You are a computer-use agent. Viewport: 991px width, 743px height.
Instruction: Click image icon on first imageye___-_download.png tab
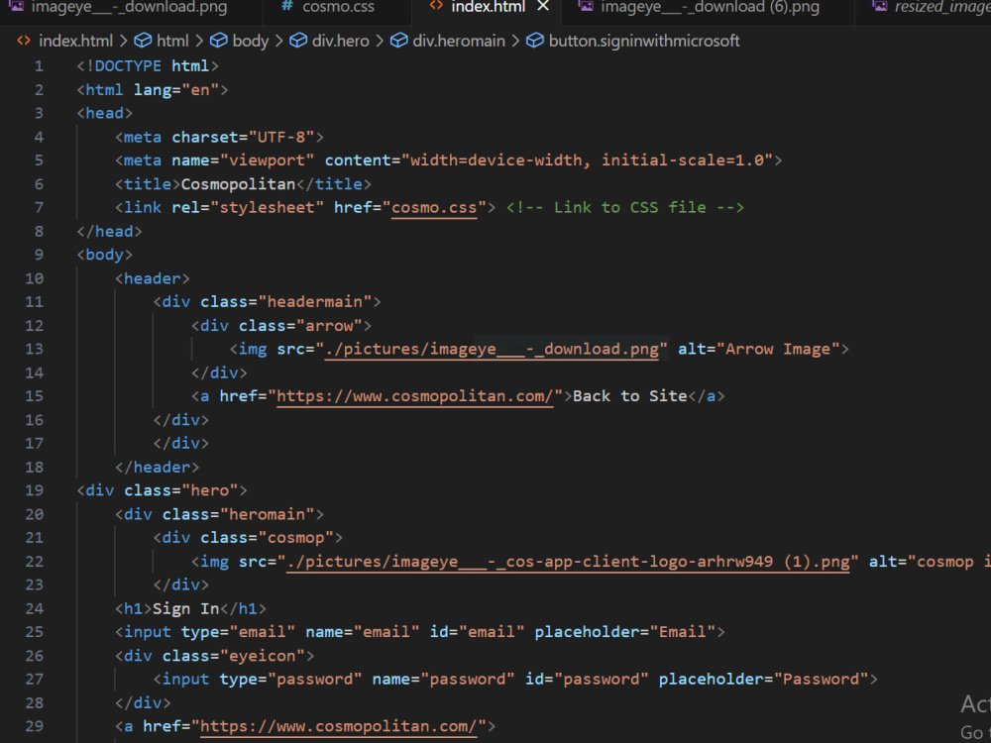(x=17, y=6)
